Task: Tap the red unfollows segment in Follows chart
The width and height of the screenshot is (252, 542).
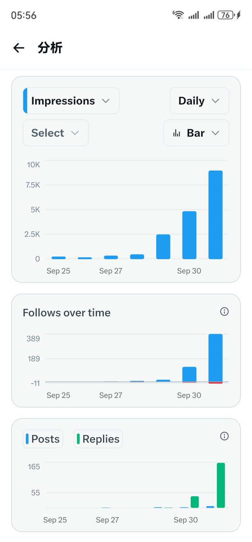Action: pyautogui.click(x=215, y=383)
